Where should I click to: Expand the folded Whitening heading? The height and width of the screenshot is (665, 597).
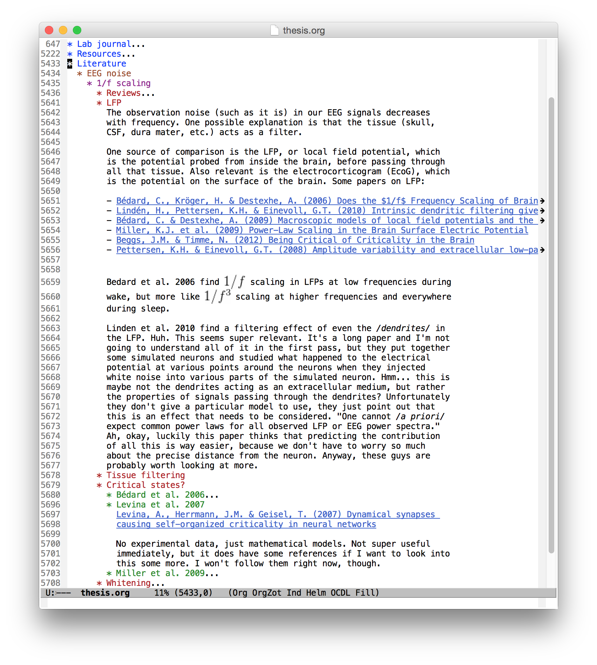click(x=130, y=583)
